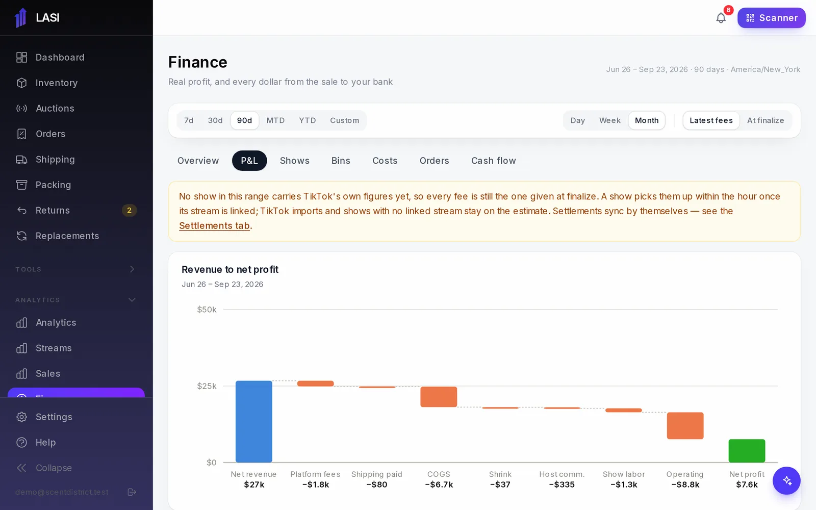The width and height of the screenshot is (816, 510).
Task: Open the Packing page
Action: [x=76, y=185]
